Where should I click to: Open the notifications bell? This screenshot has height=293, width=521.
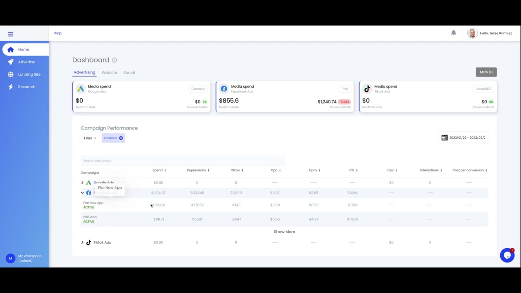[453, 33]
